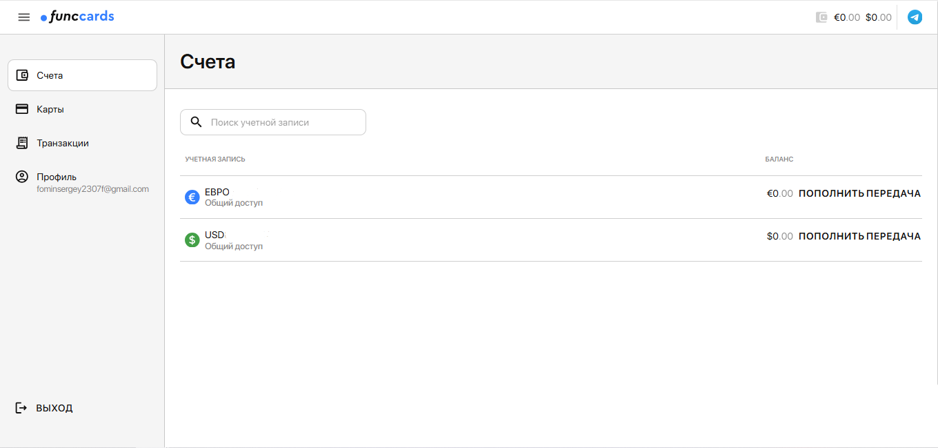
Task: Open Профиль section
Action: 57,177
